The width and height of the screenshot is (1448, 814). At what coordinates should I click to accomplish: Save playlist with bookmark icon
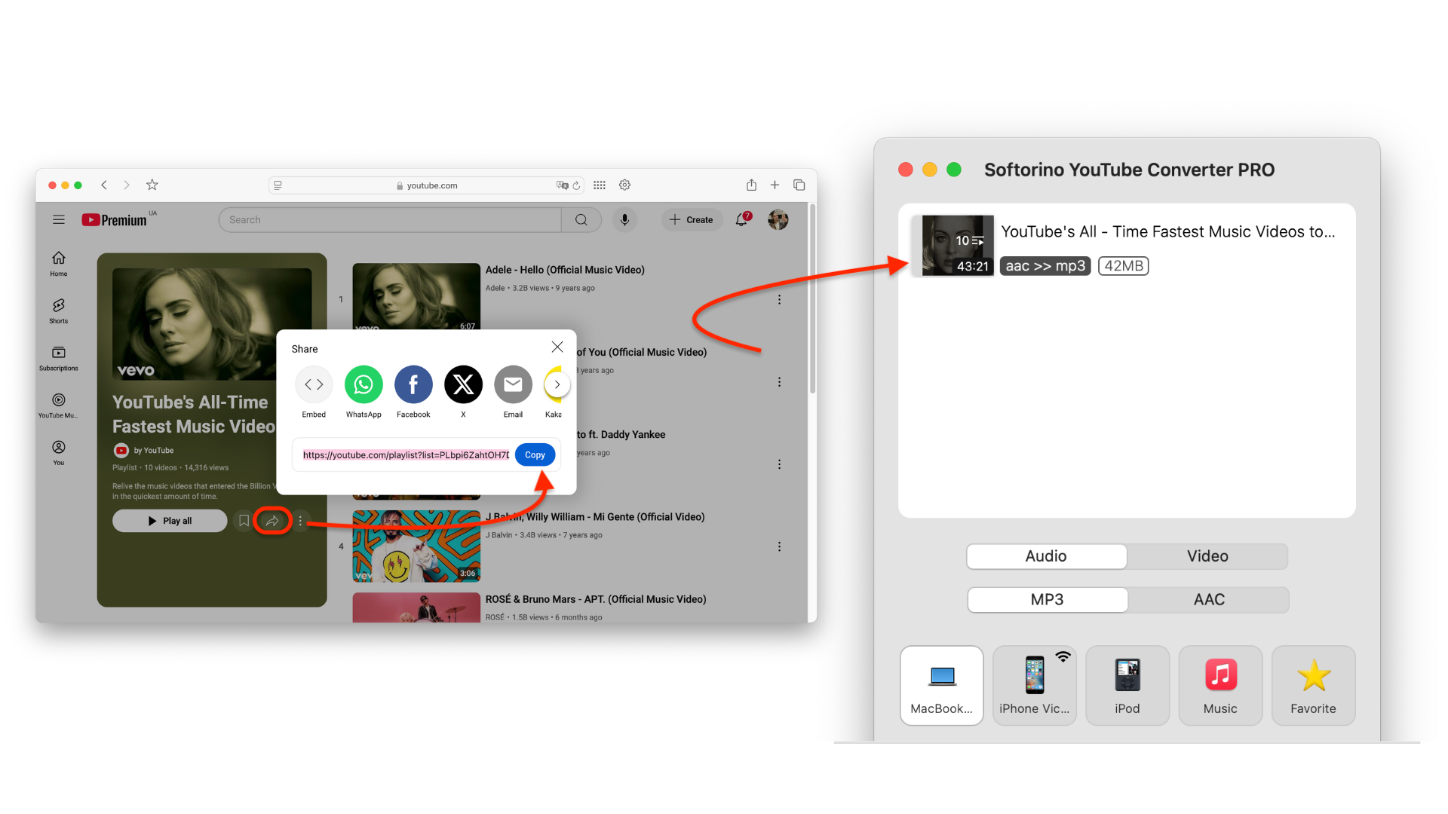point(244,521)
